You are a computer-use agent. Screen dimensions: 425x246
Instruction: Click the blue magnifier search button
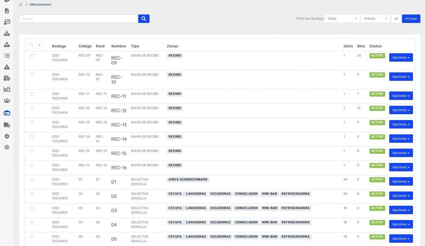pos(144,19)
